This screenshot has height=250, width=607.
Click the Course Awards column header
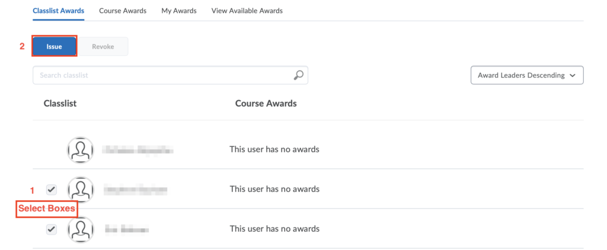pyautogui.click(x=266, y=103)
